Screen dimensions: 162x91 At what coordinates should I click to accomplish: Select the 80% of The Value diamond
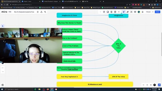pyautogui.click(x=118, y=46)
